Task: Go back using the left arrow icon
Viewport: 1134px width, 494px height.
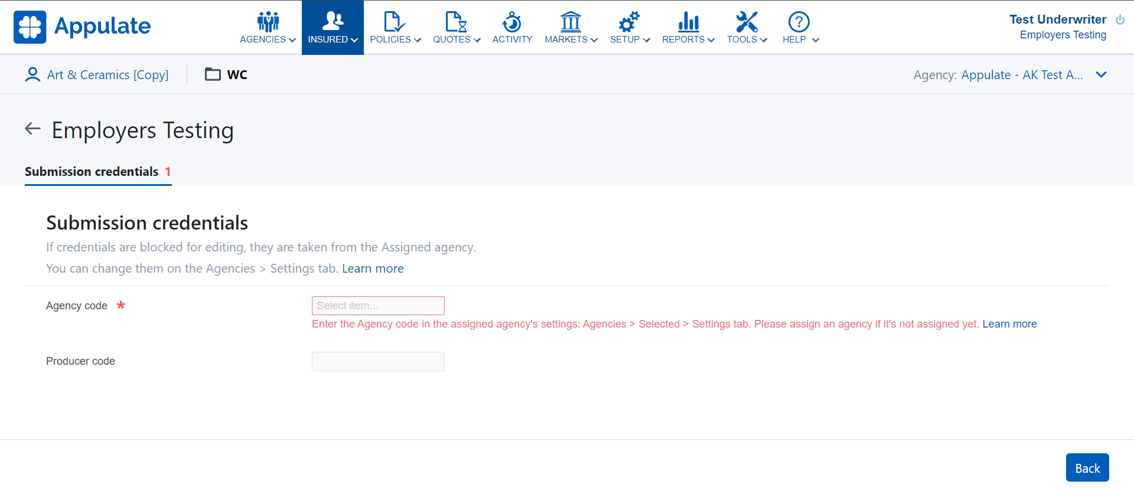Action: tap(32, 129)
